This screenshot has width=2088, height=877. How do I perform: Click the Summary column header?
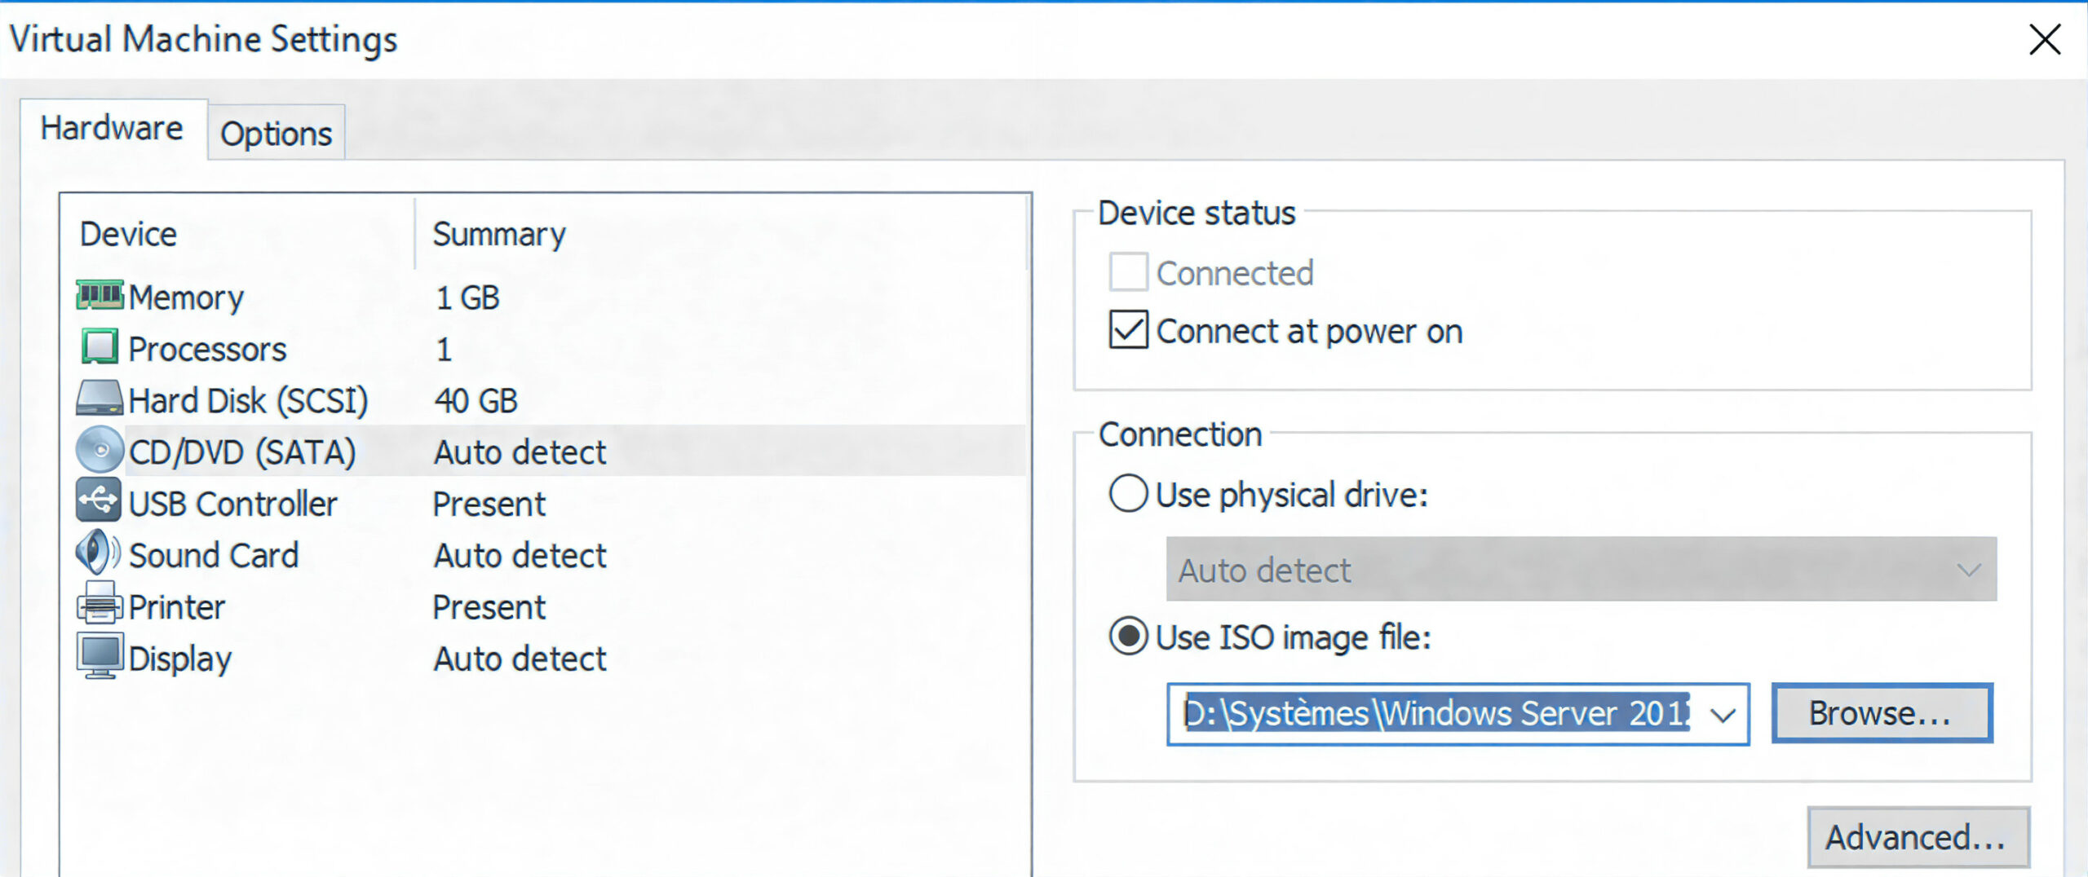[499, 235]
